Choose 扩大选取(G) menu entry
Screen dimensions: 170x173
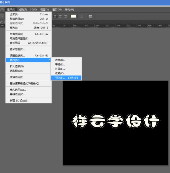pyautogui.click(x=28, y=66)
